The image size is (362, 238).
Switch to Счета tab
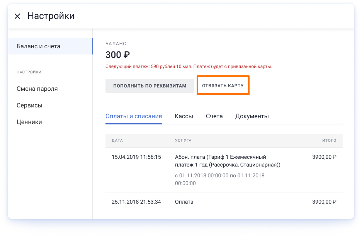214,116
